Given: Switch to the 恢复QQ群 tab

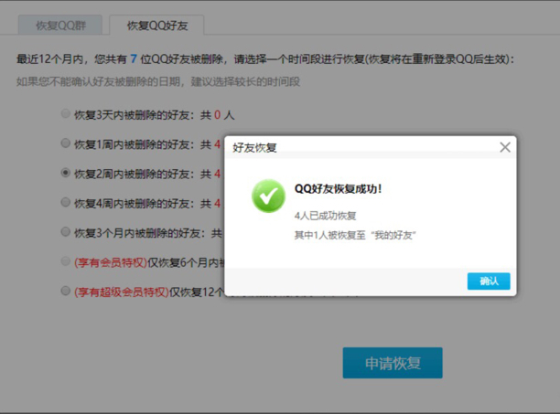Looking at the screenshot, I should pos(60,26).
